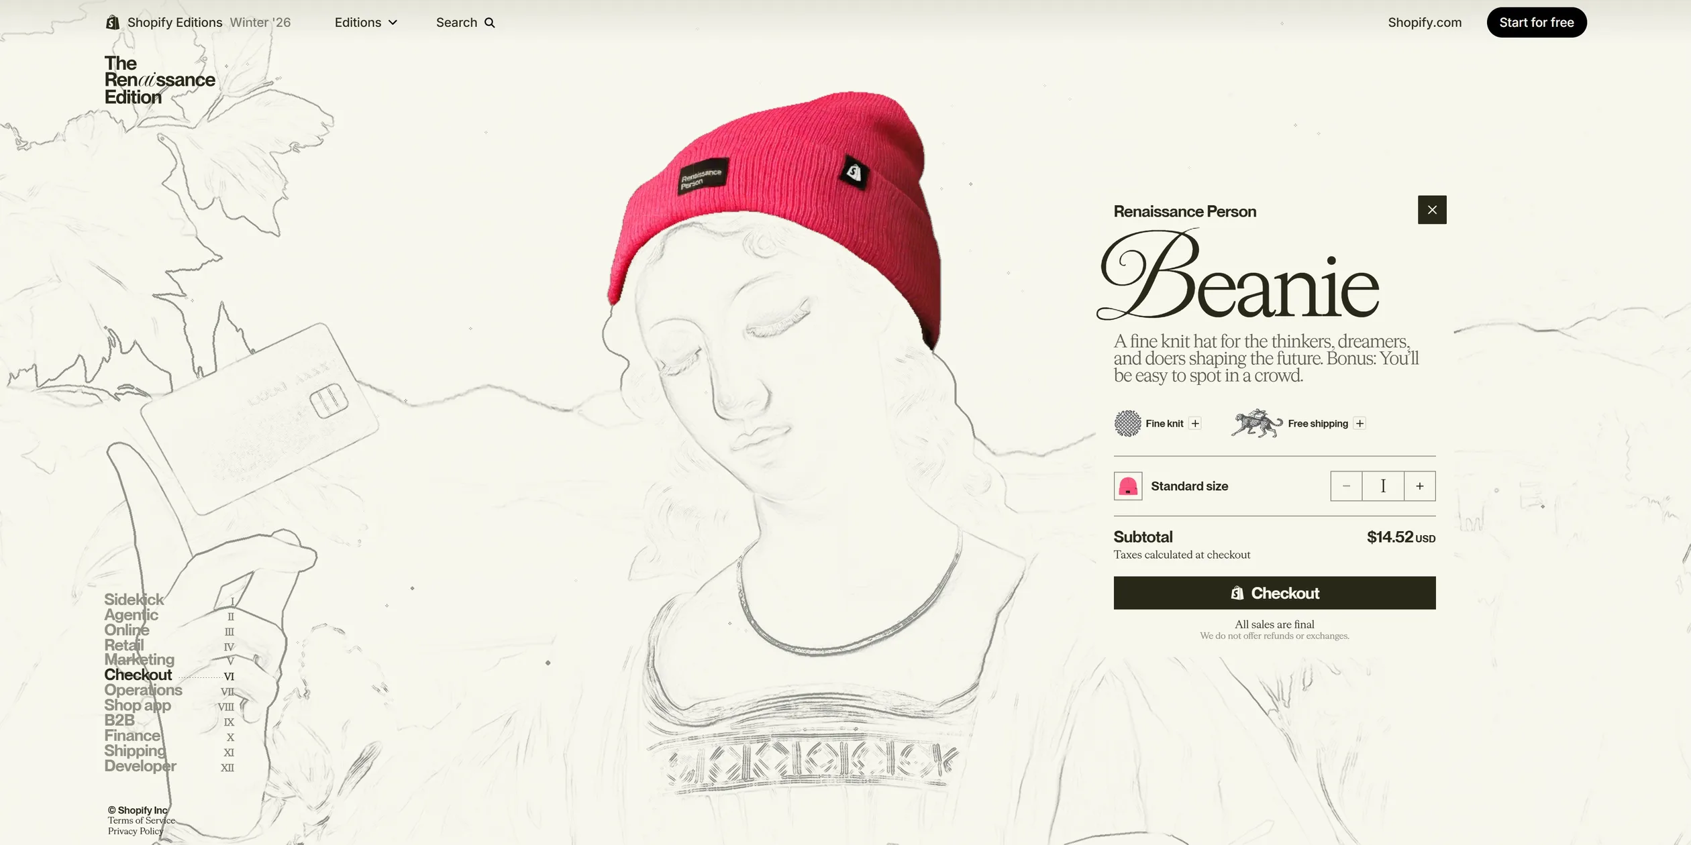Close the Beanie product panel
The image size is (1691, 845).
(x=1432, y=210)
